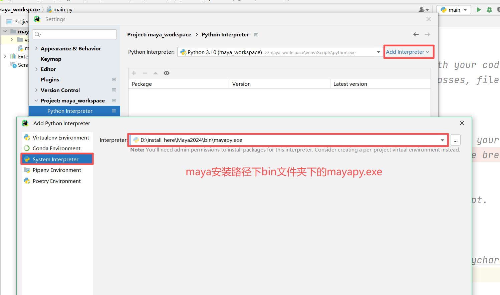Collapse the maya_workspace project tree root
Screen dimensions: 500x295
[5, 31]
